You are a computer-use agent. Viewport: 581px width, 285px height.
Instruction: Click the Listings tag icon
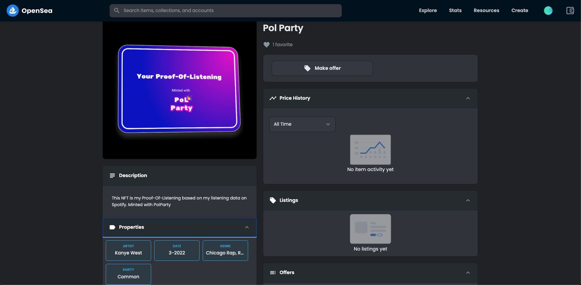(273, 200)
